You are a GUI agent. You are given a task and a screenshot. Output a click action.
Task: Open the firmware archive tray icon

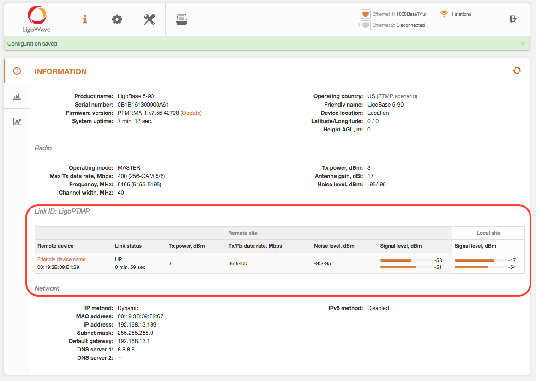pos(181,19)
